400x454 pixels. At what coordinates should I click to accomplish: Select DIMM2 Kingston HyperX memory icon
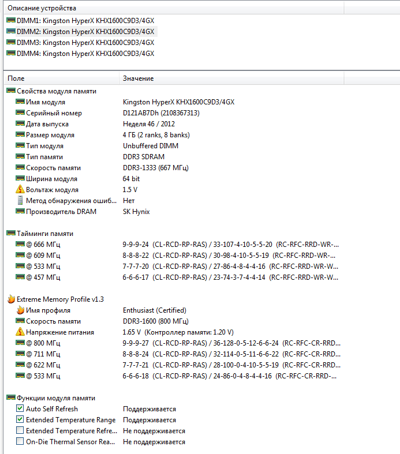(x=11, y=31)
